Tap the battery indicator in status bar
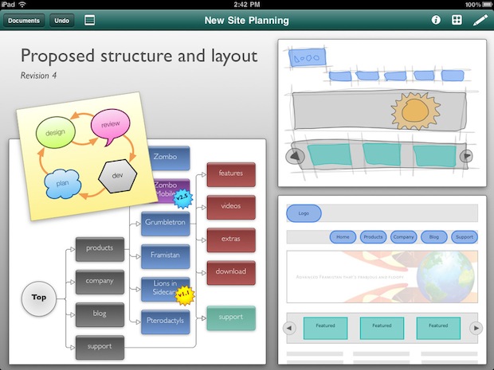The width and height of the screenshot is (494, 370). tap(488, 5)
